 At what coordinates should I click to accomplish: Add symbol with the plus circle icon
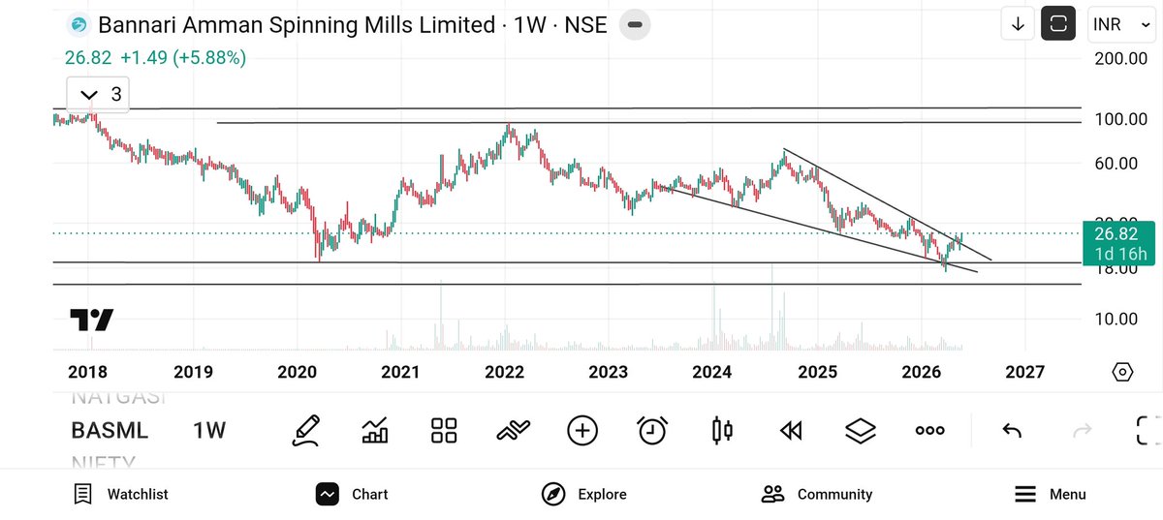pos(582,430)
